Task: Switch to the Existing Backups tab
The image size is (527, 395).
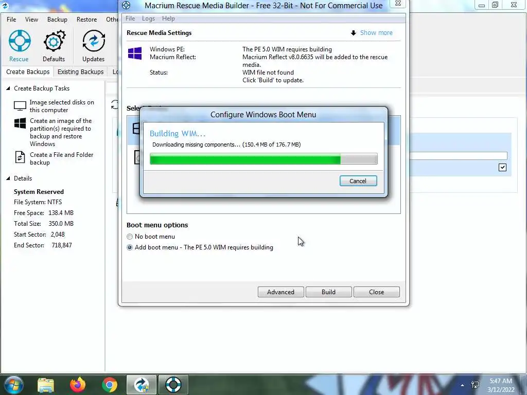Action: [x=81, y=72]
